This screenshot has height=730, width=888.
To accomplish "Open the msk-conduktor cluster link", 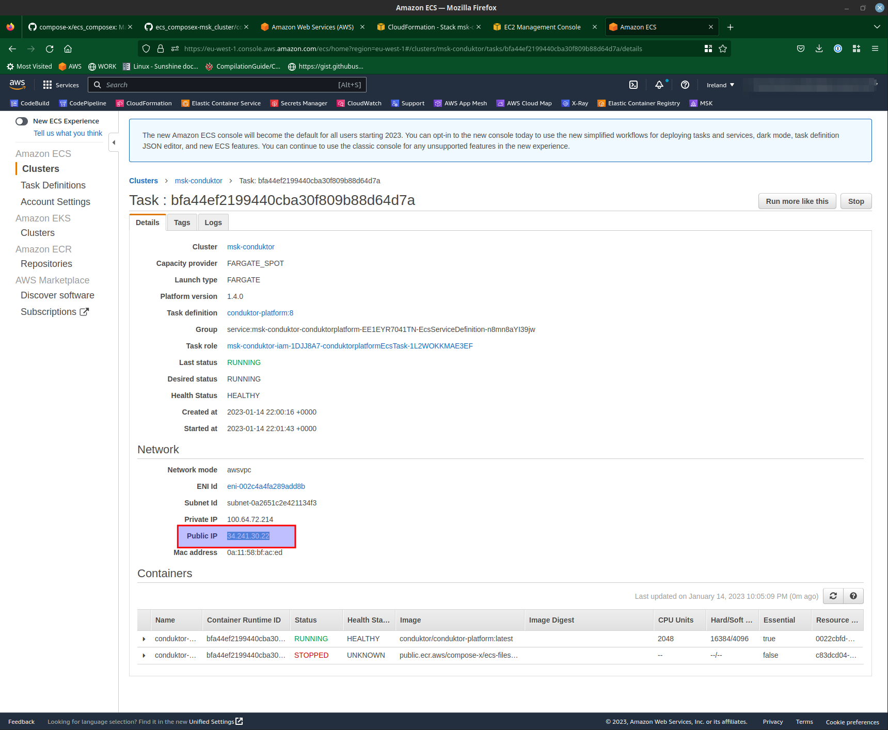I will point(251,247).
